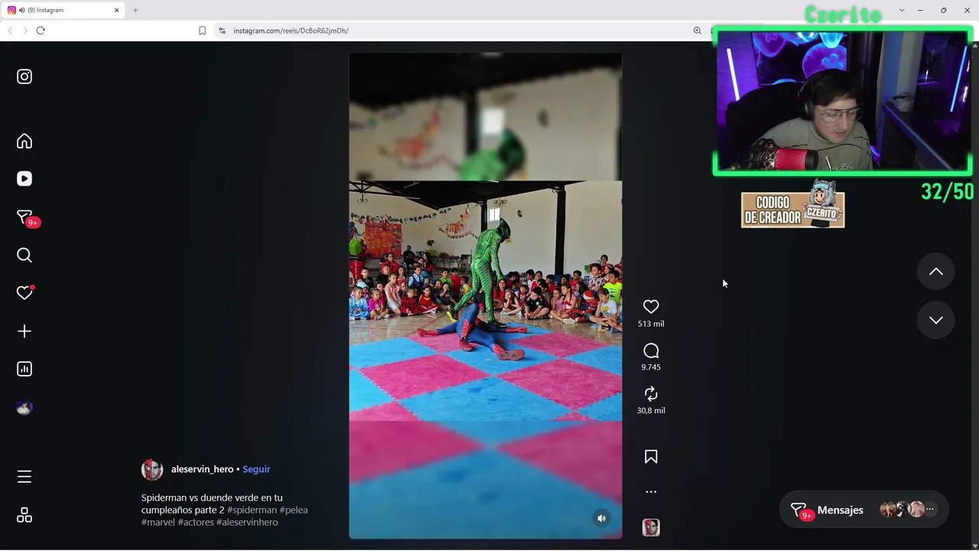The image size is (979, 551).
Task: Follow aleservin_hero with Seguir
Action: pyautogui.click(x=256, y=469)
